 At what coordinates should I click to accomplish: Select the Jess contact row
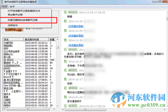[29, 86]
